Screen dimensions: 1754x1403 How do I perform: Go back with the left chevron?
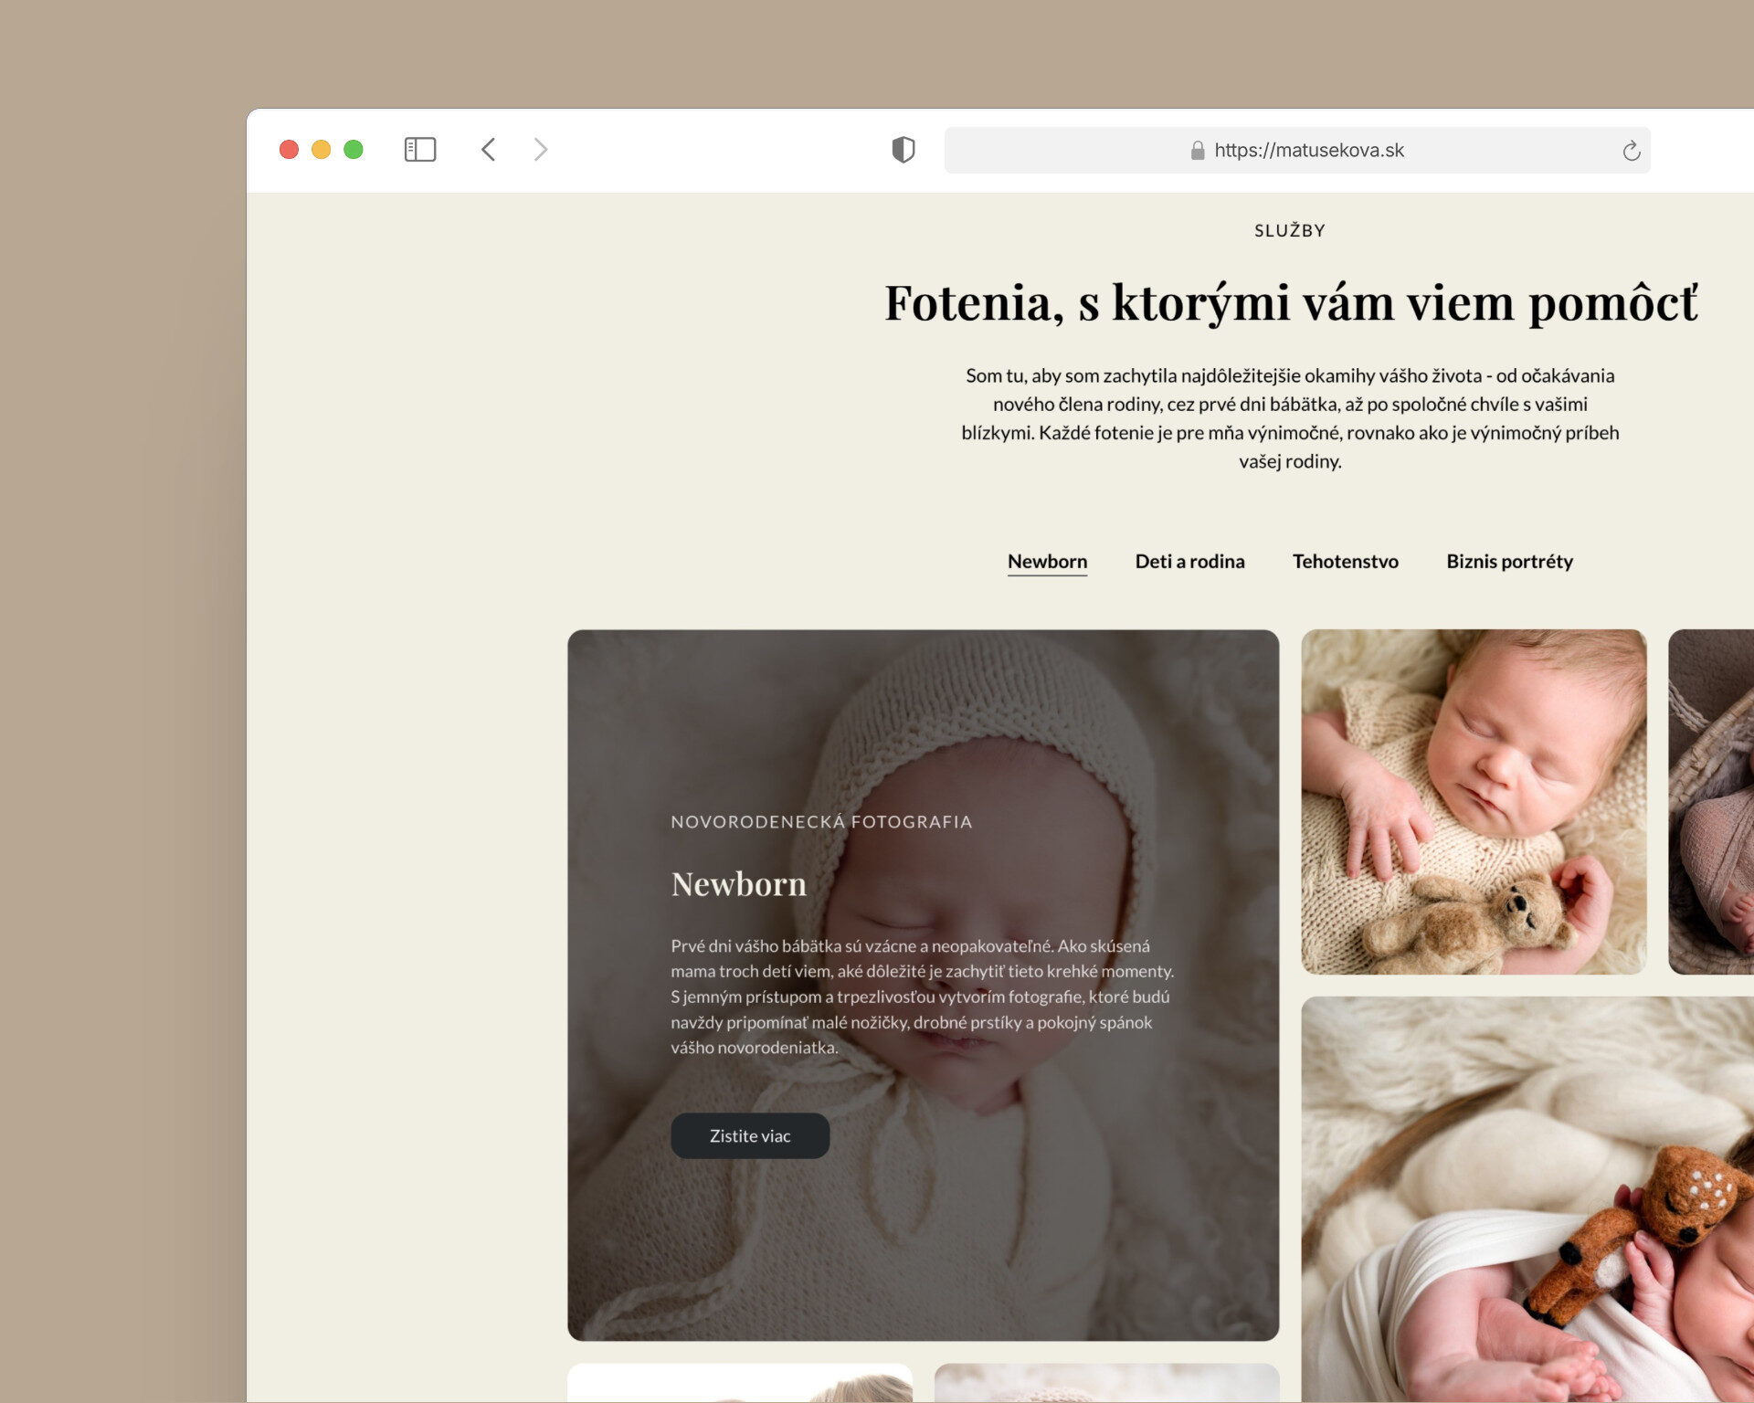[489, 150]
